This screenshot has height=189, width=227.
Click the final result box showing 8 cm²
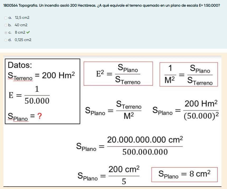185,175
